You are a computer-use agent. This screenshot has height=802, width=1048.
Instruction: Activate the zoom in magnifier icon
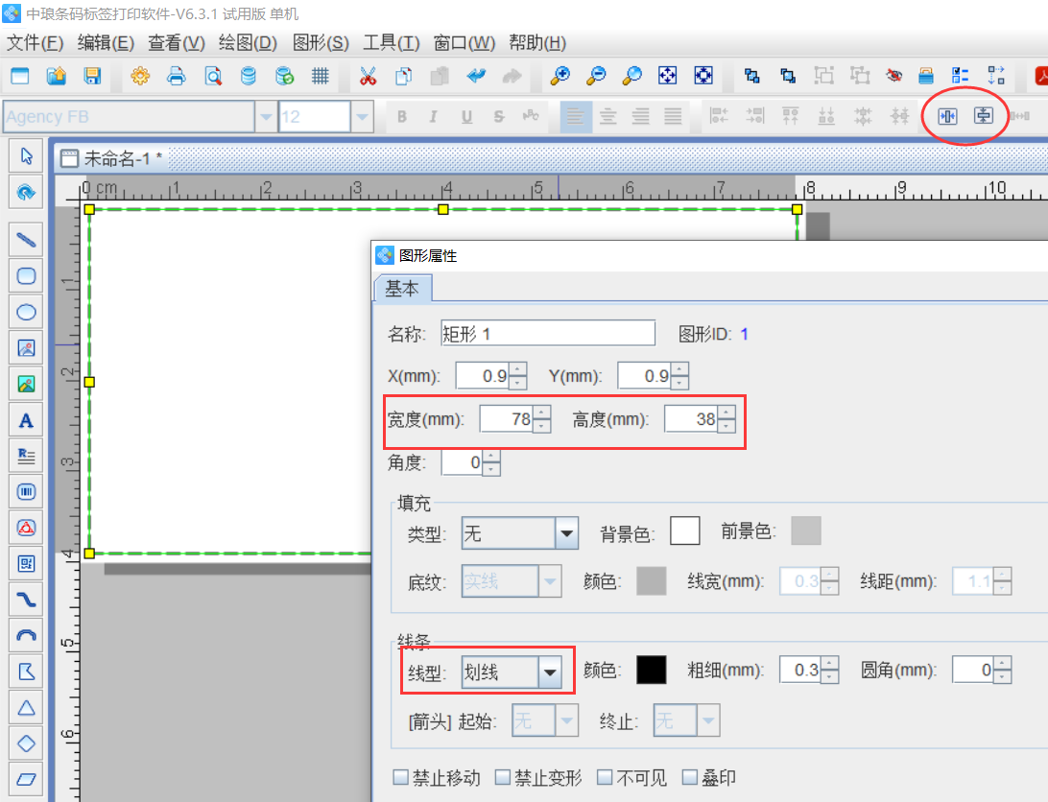[x=560, y=76]
